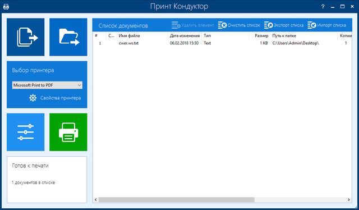359x210 pixels.
Task: Click the С... column header
Action: (111, 36)
